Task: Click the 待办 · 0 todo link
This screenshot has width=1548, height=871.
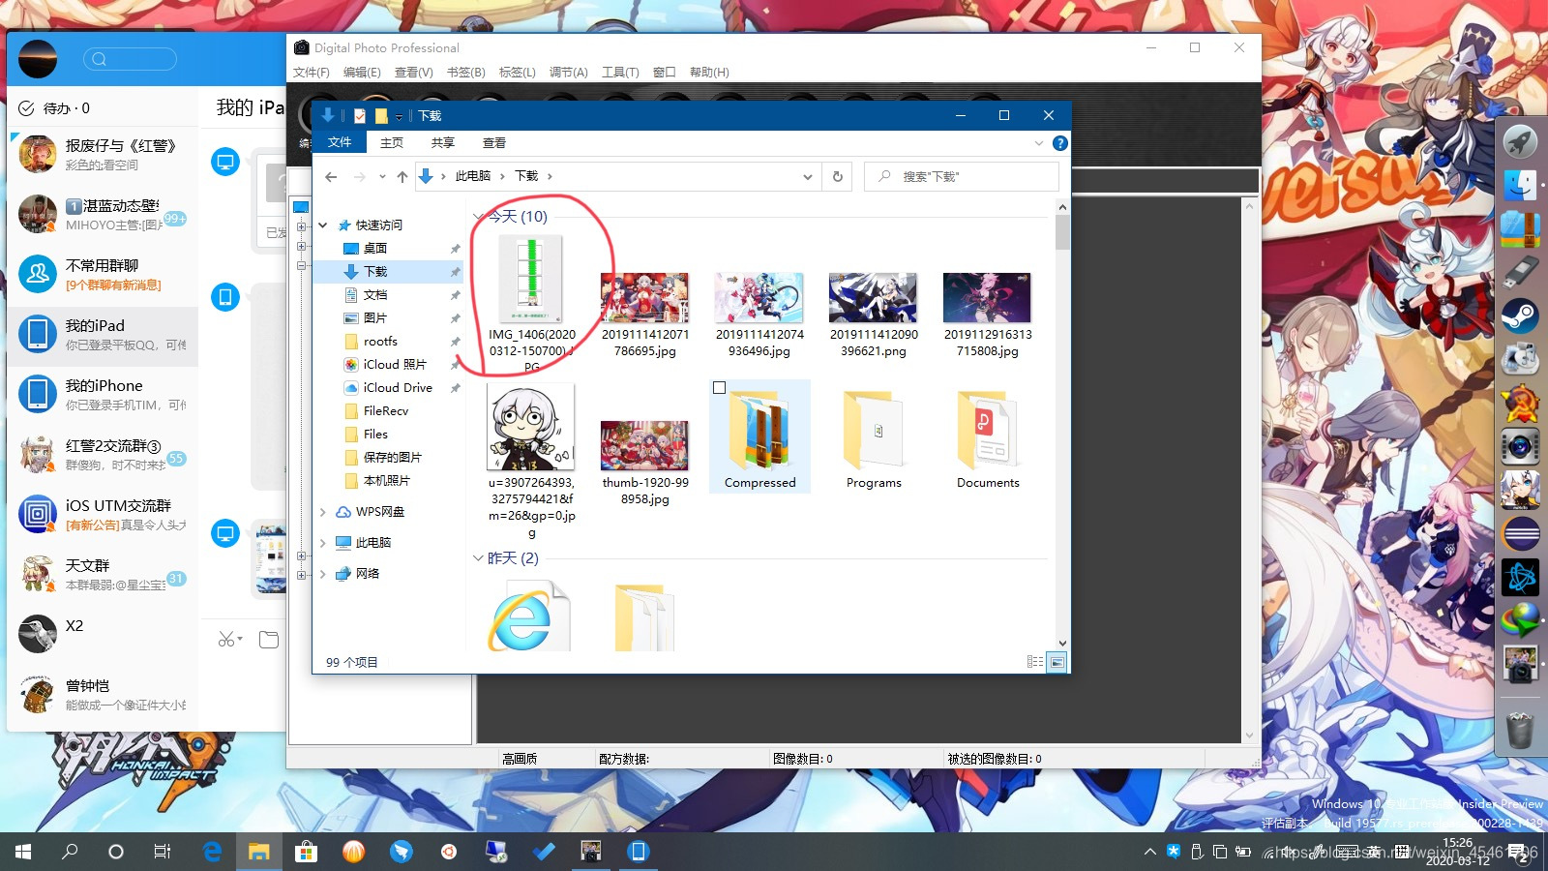Action: point(54,108)
